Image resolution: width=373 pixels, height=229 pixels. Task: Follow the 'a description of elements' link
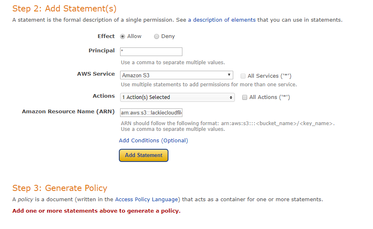[x=222, y=20]
